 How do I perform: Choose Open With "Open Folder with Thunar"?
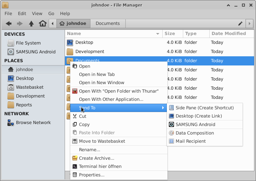pos(119,91)
